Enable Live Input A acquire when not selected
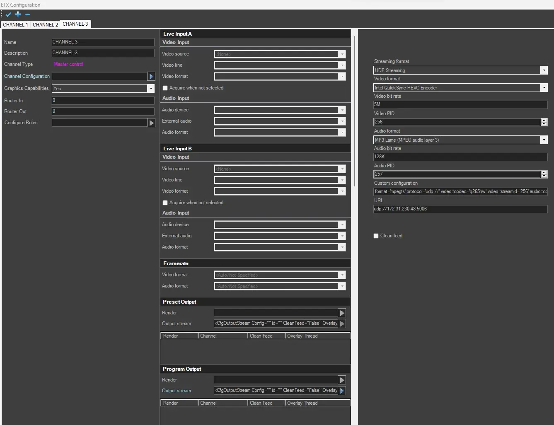This screenshot has height=425, width=554. (165, 88)
